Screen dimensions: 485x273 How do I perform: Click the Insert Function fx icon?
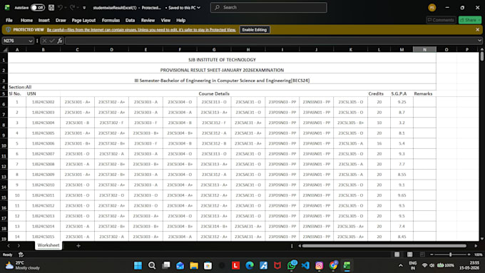[60, 41]
